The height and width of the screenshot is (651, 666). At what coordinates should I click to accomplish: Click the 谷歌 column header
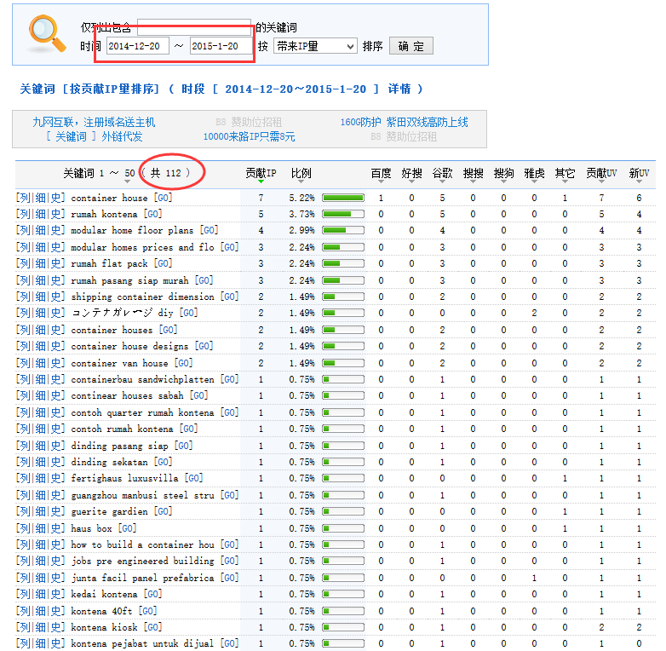click(442, 173)
